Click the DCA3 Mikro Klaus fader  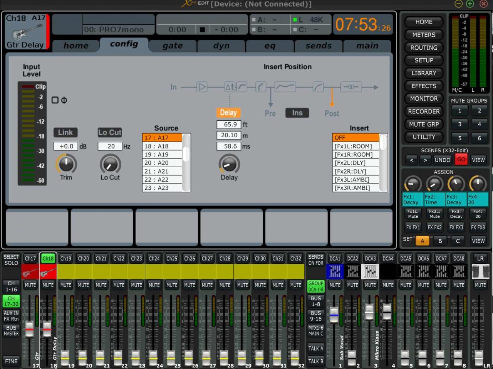[369, 312]
